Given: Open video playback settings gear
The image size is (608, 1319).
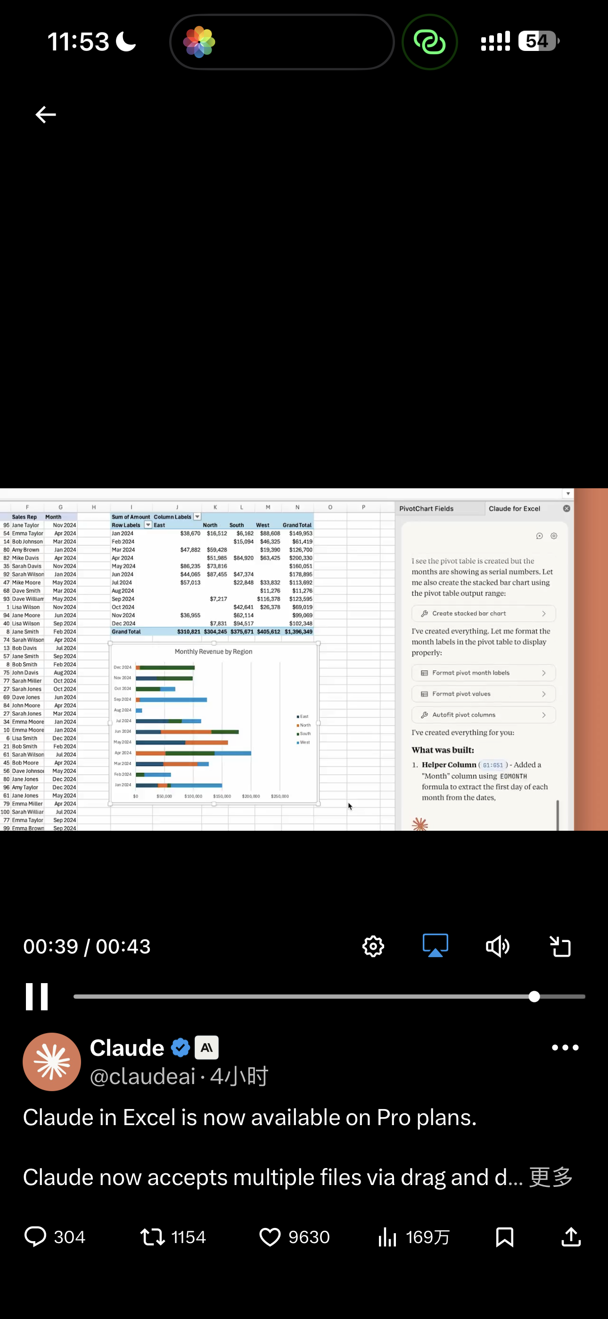Looking at the screenshot, I should point(373,946).
